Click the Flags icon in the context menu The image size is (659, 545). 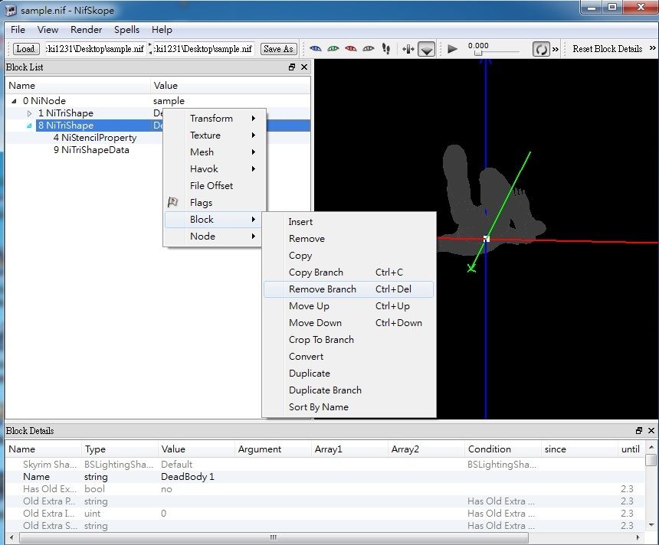[x=173, y=203]
